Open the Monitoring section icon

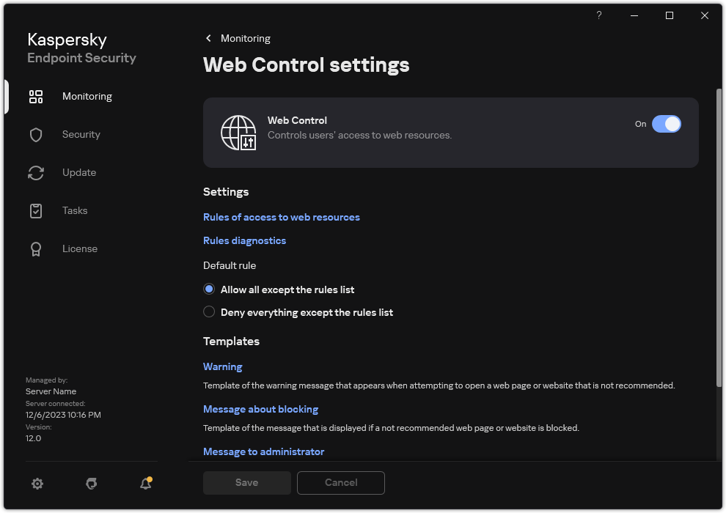pos(36,96)
